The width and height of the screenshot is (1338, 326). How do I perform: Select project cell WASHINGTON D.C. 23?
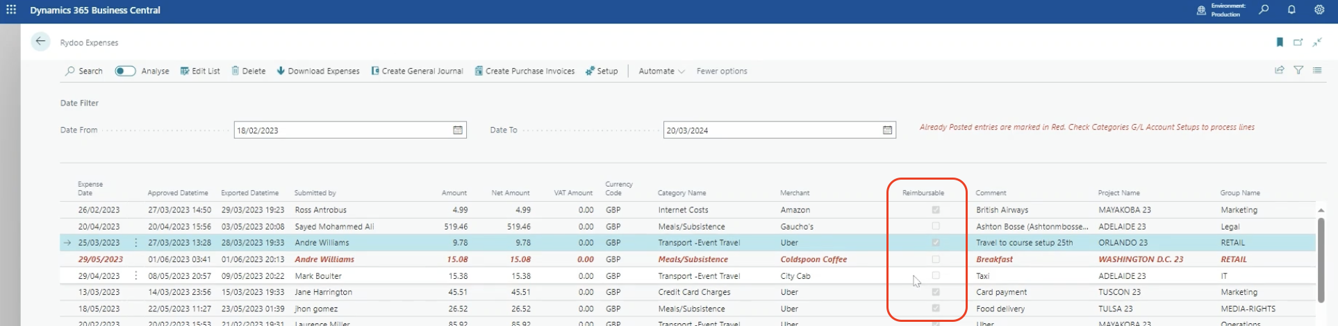coord(1141,259)
